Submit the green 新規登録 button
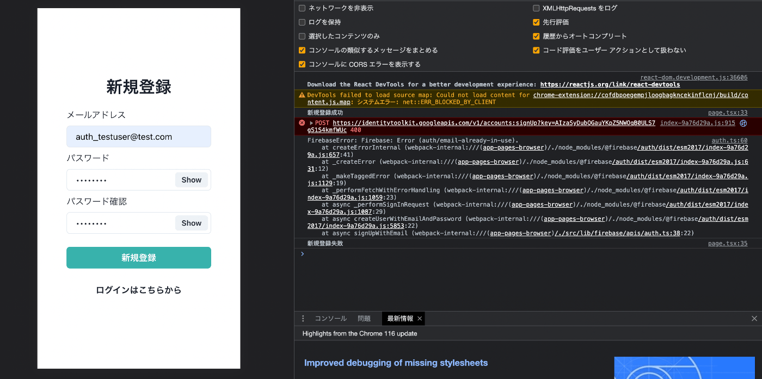This screenshot has width=762, height=379. 139,258
